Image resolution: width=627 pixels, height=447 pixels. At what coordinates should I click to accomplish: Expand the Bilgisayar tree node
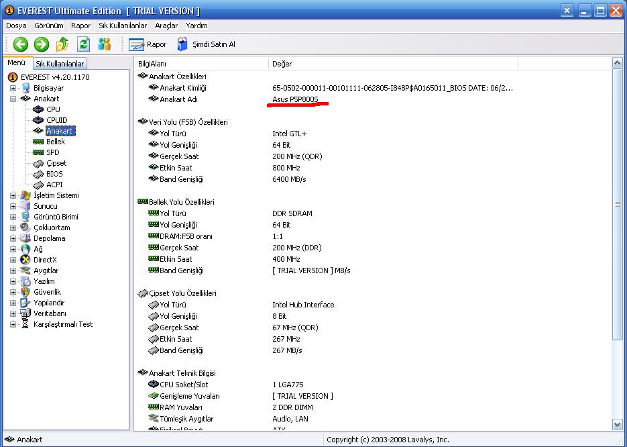click(x=13, y=88)
